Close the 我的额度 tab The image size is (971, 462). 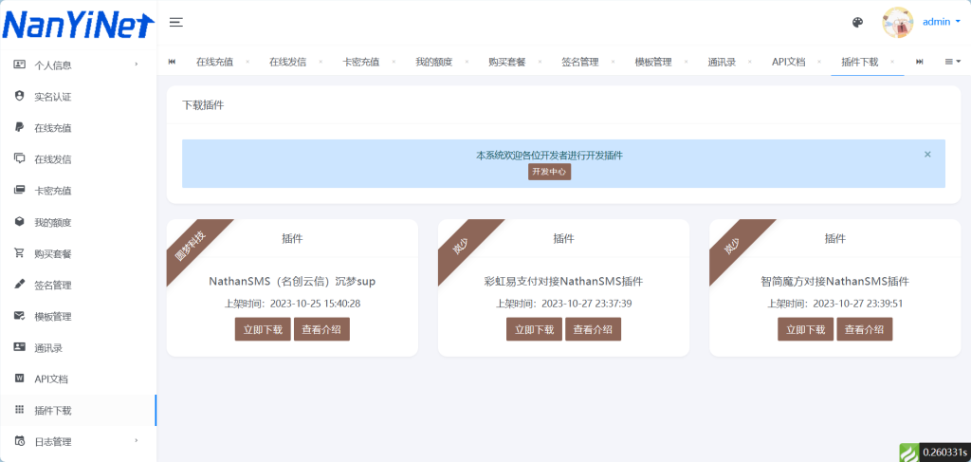coord(467,62)
